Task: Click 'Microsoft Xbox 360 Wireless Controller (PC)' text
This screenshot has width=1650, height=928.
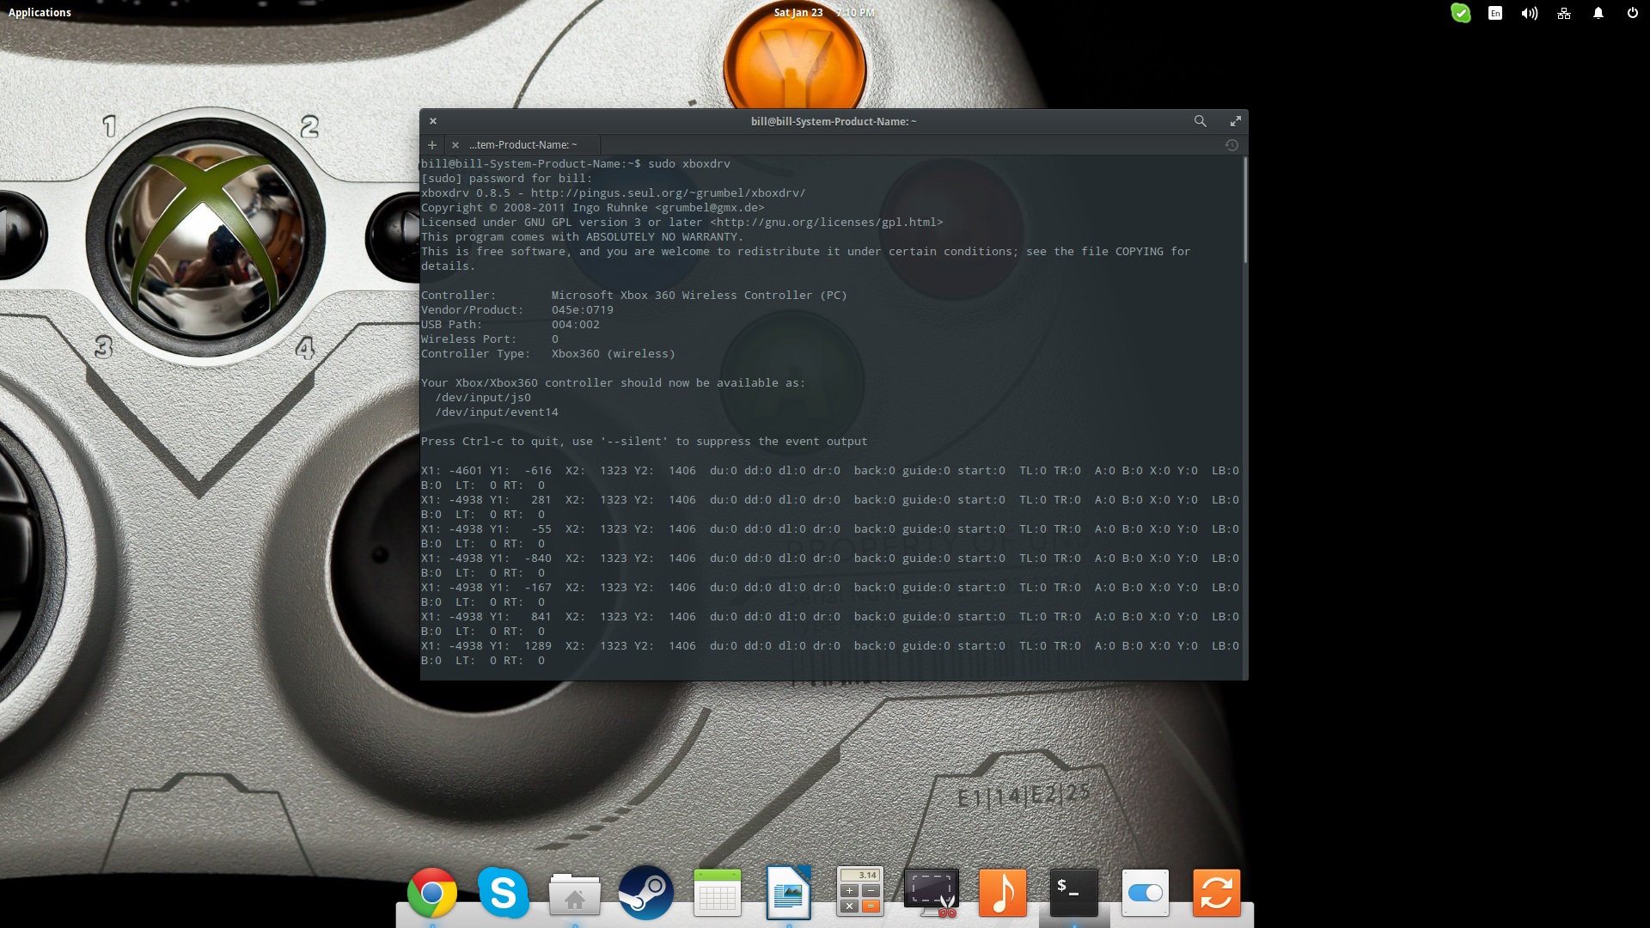Action: pyautogui.click(x=699, y=296)
